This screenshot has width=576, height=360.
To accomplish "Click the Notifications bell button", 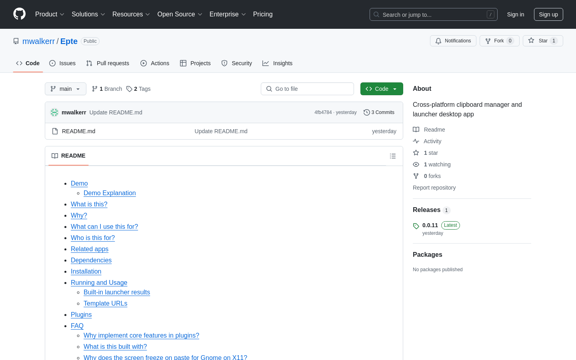I will coord(453,41).
